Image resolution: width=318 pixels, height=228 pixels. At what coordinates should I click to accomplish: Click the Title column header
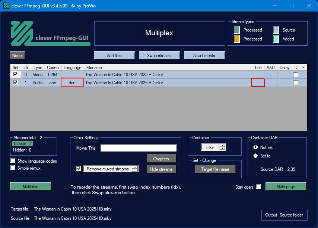point(258,67)
